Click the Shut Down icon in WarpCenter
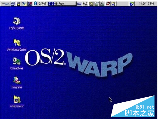 point(30,4)
